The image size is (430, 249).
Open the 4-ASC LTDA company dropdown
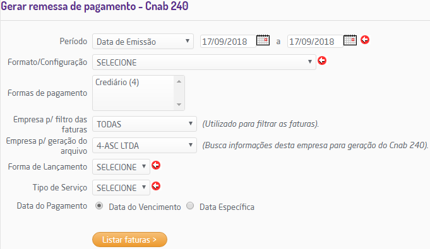click(x=145, y=146)
